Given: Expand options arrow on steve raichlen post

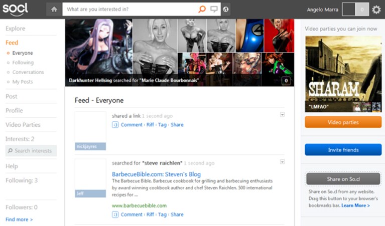Looking at the screenshot, I should 283,162.
